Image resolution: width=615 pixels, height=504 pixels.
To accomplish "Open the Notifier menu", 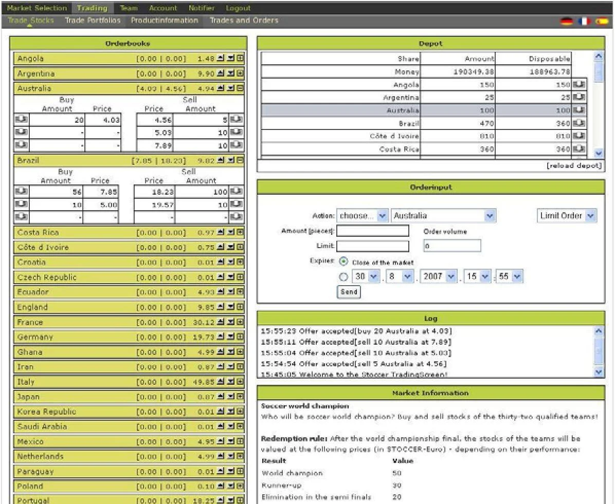I will pos(202,8).
